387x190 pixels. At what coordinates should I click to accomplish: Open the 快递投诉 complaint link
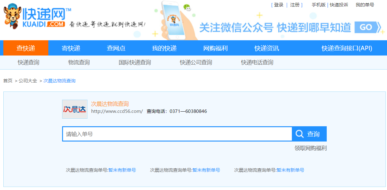click(x=339, y=5)
